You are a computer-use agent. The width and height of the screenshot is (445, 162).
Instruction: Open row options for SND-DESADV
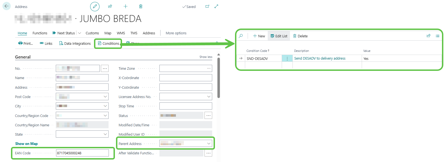tap(287, 58)
